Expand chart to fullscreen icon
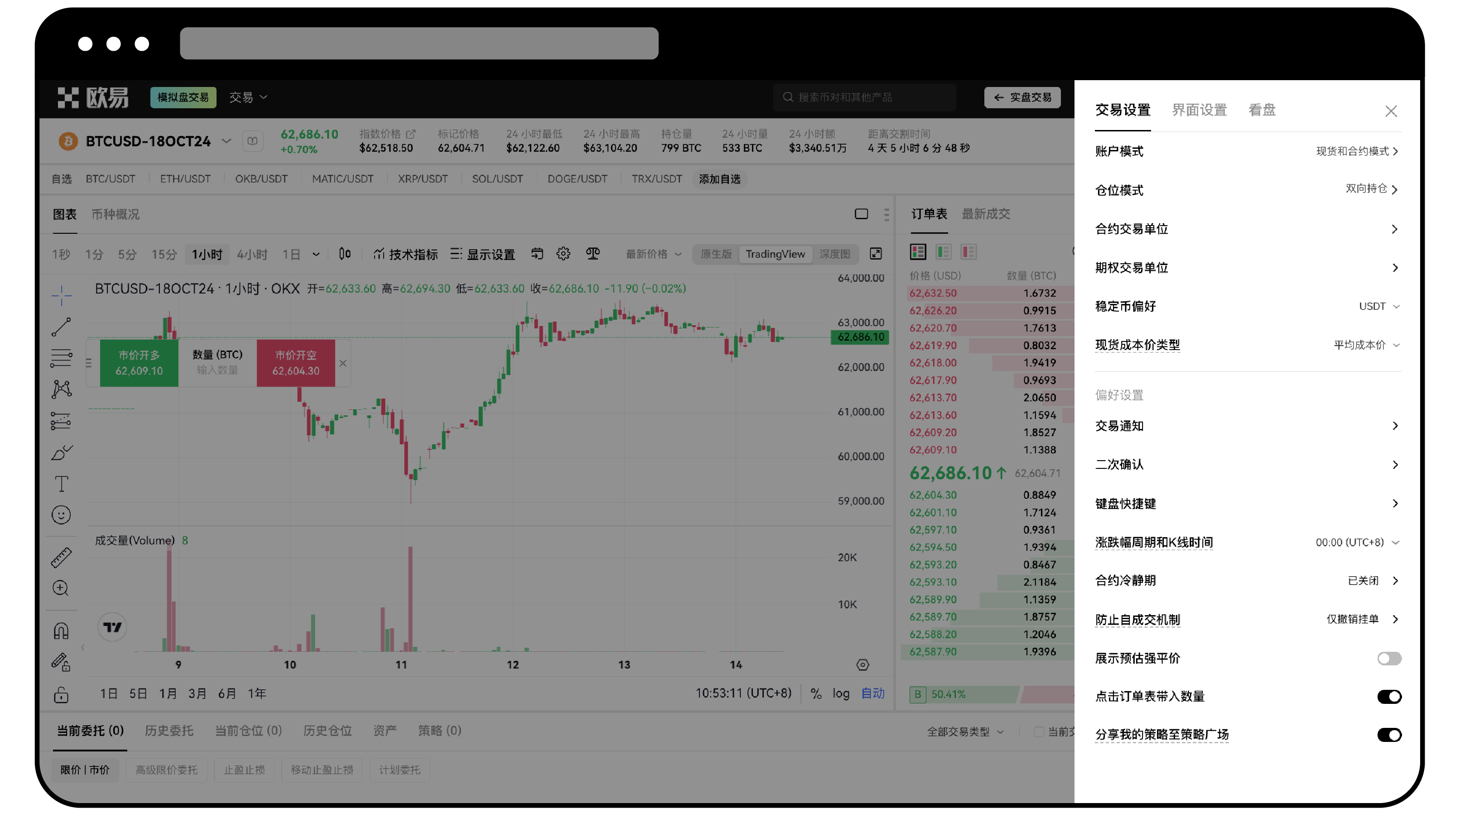Viewport: 1460px width, 823px height. [x=876, y=254]
